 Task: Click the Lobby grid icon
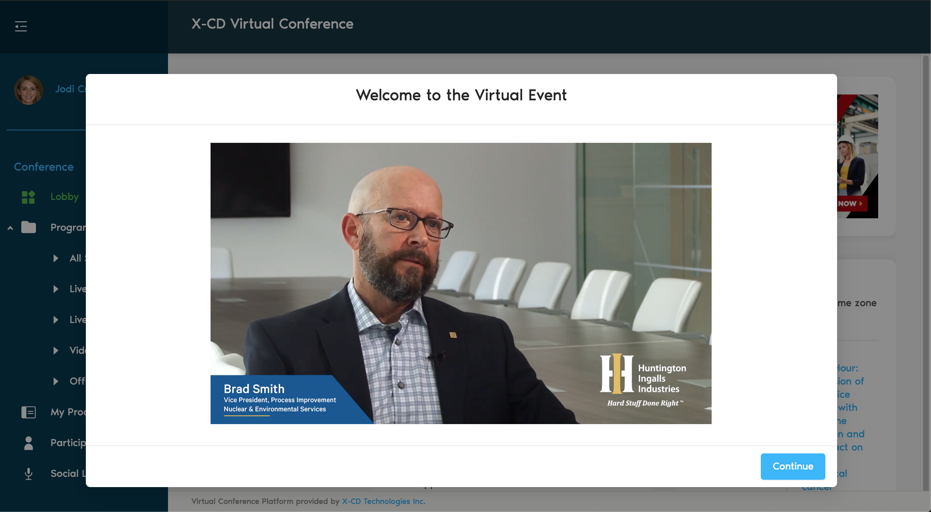28,197
